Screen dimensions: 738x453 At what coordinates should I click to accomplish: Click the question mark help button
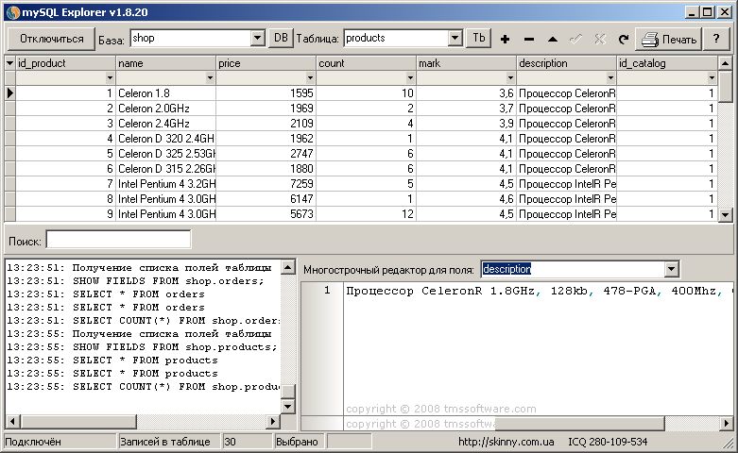click(716, 39)
